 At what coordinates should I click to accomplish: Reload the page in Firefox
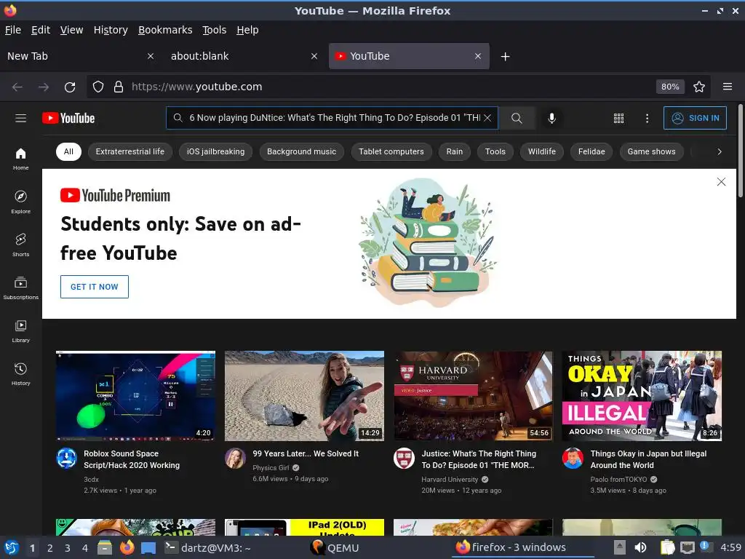[x=70, y=87]
